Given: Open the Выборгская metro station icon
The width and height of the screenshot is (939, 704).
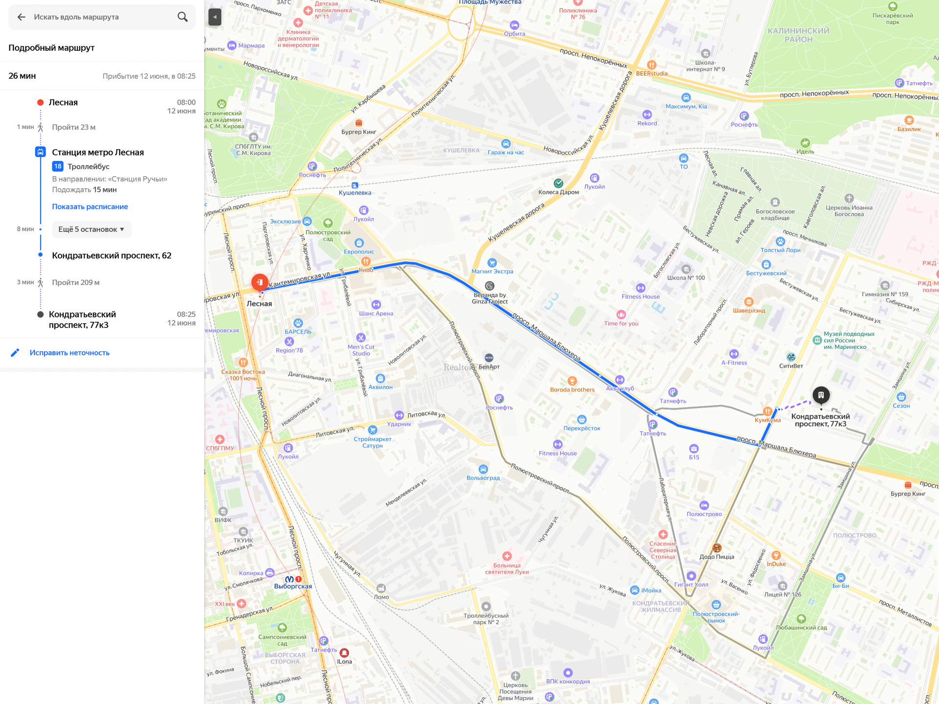Looking at the screenshot, I should (x=290, y=579).
